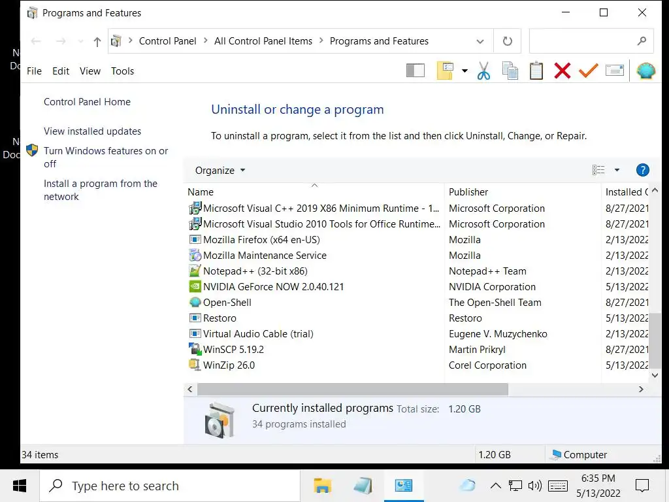Open dropdown arrow beside Move To icon

[465, 71]
